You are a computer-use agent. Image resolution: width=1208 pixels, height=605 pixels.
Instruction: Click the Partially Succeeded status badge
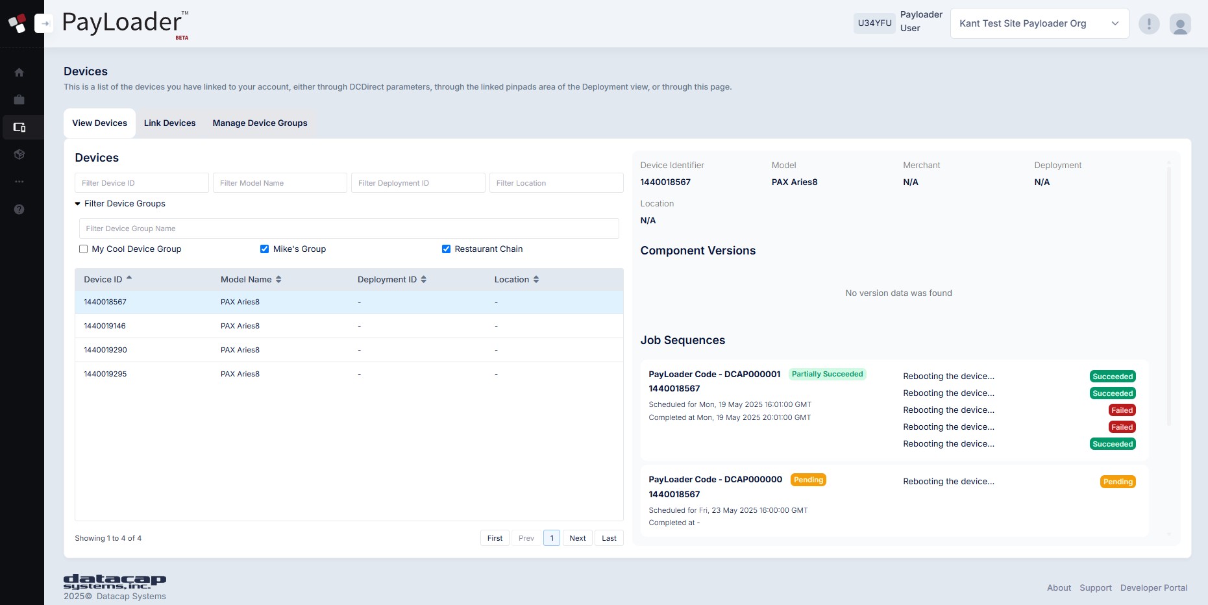pyautogui.click(x=828, y=374)
